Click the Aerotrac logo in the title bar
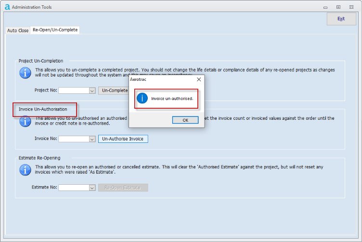The width and height of the screenshot is (362, 242). (x=7, y=7)
